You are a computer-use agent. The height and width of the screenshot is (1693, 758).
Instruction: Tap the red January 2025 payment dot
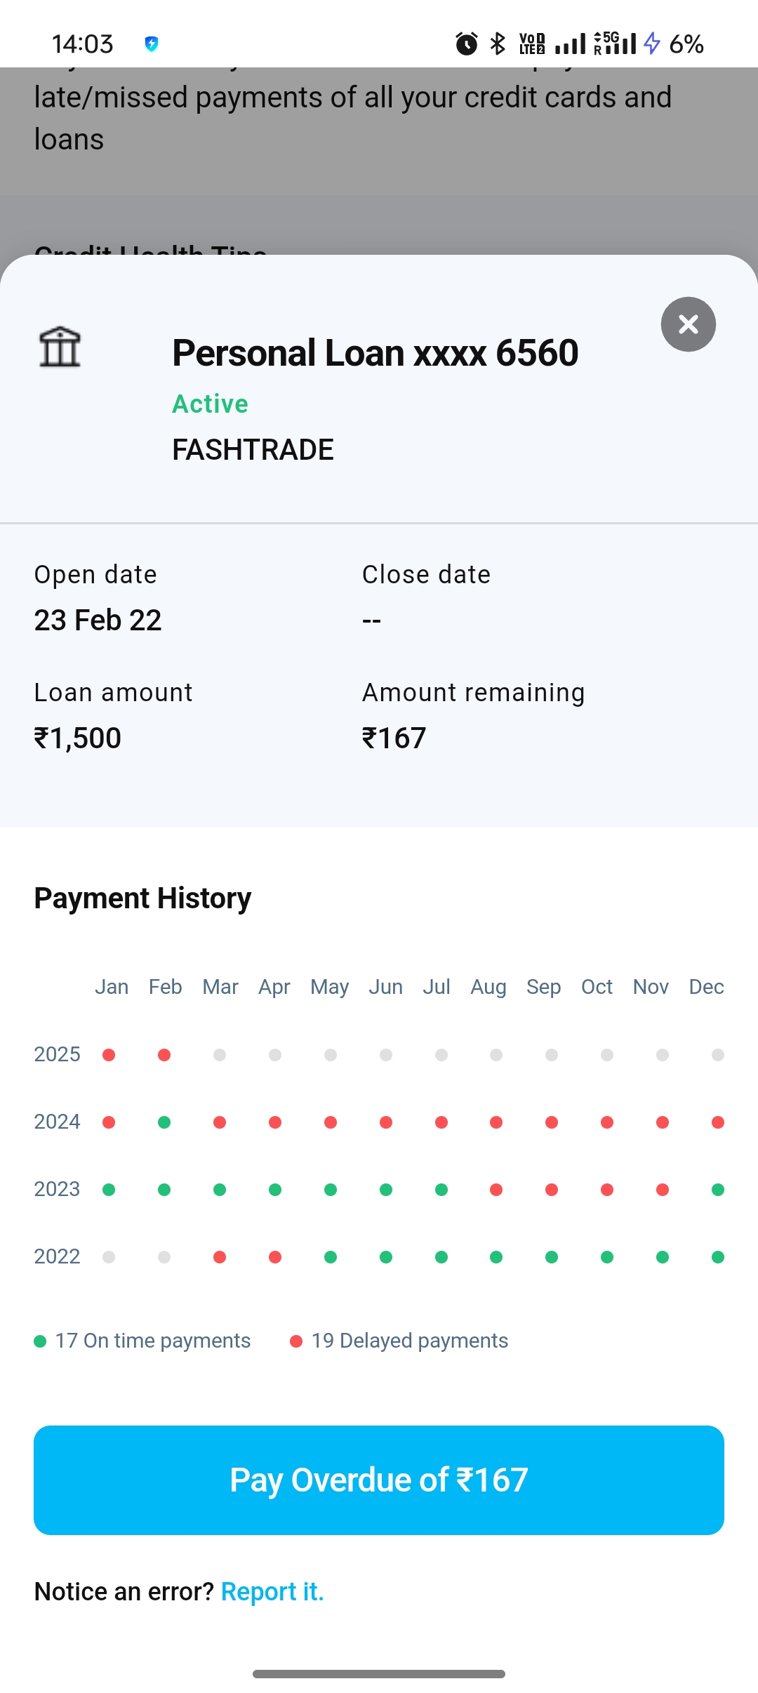tap(109, 1055)
